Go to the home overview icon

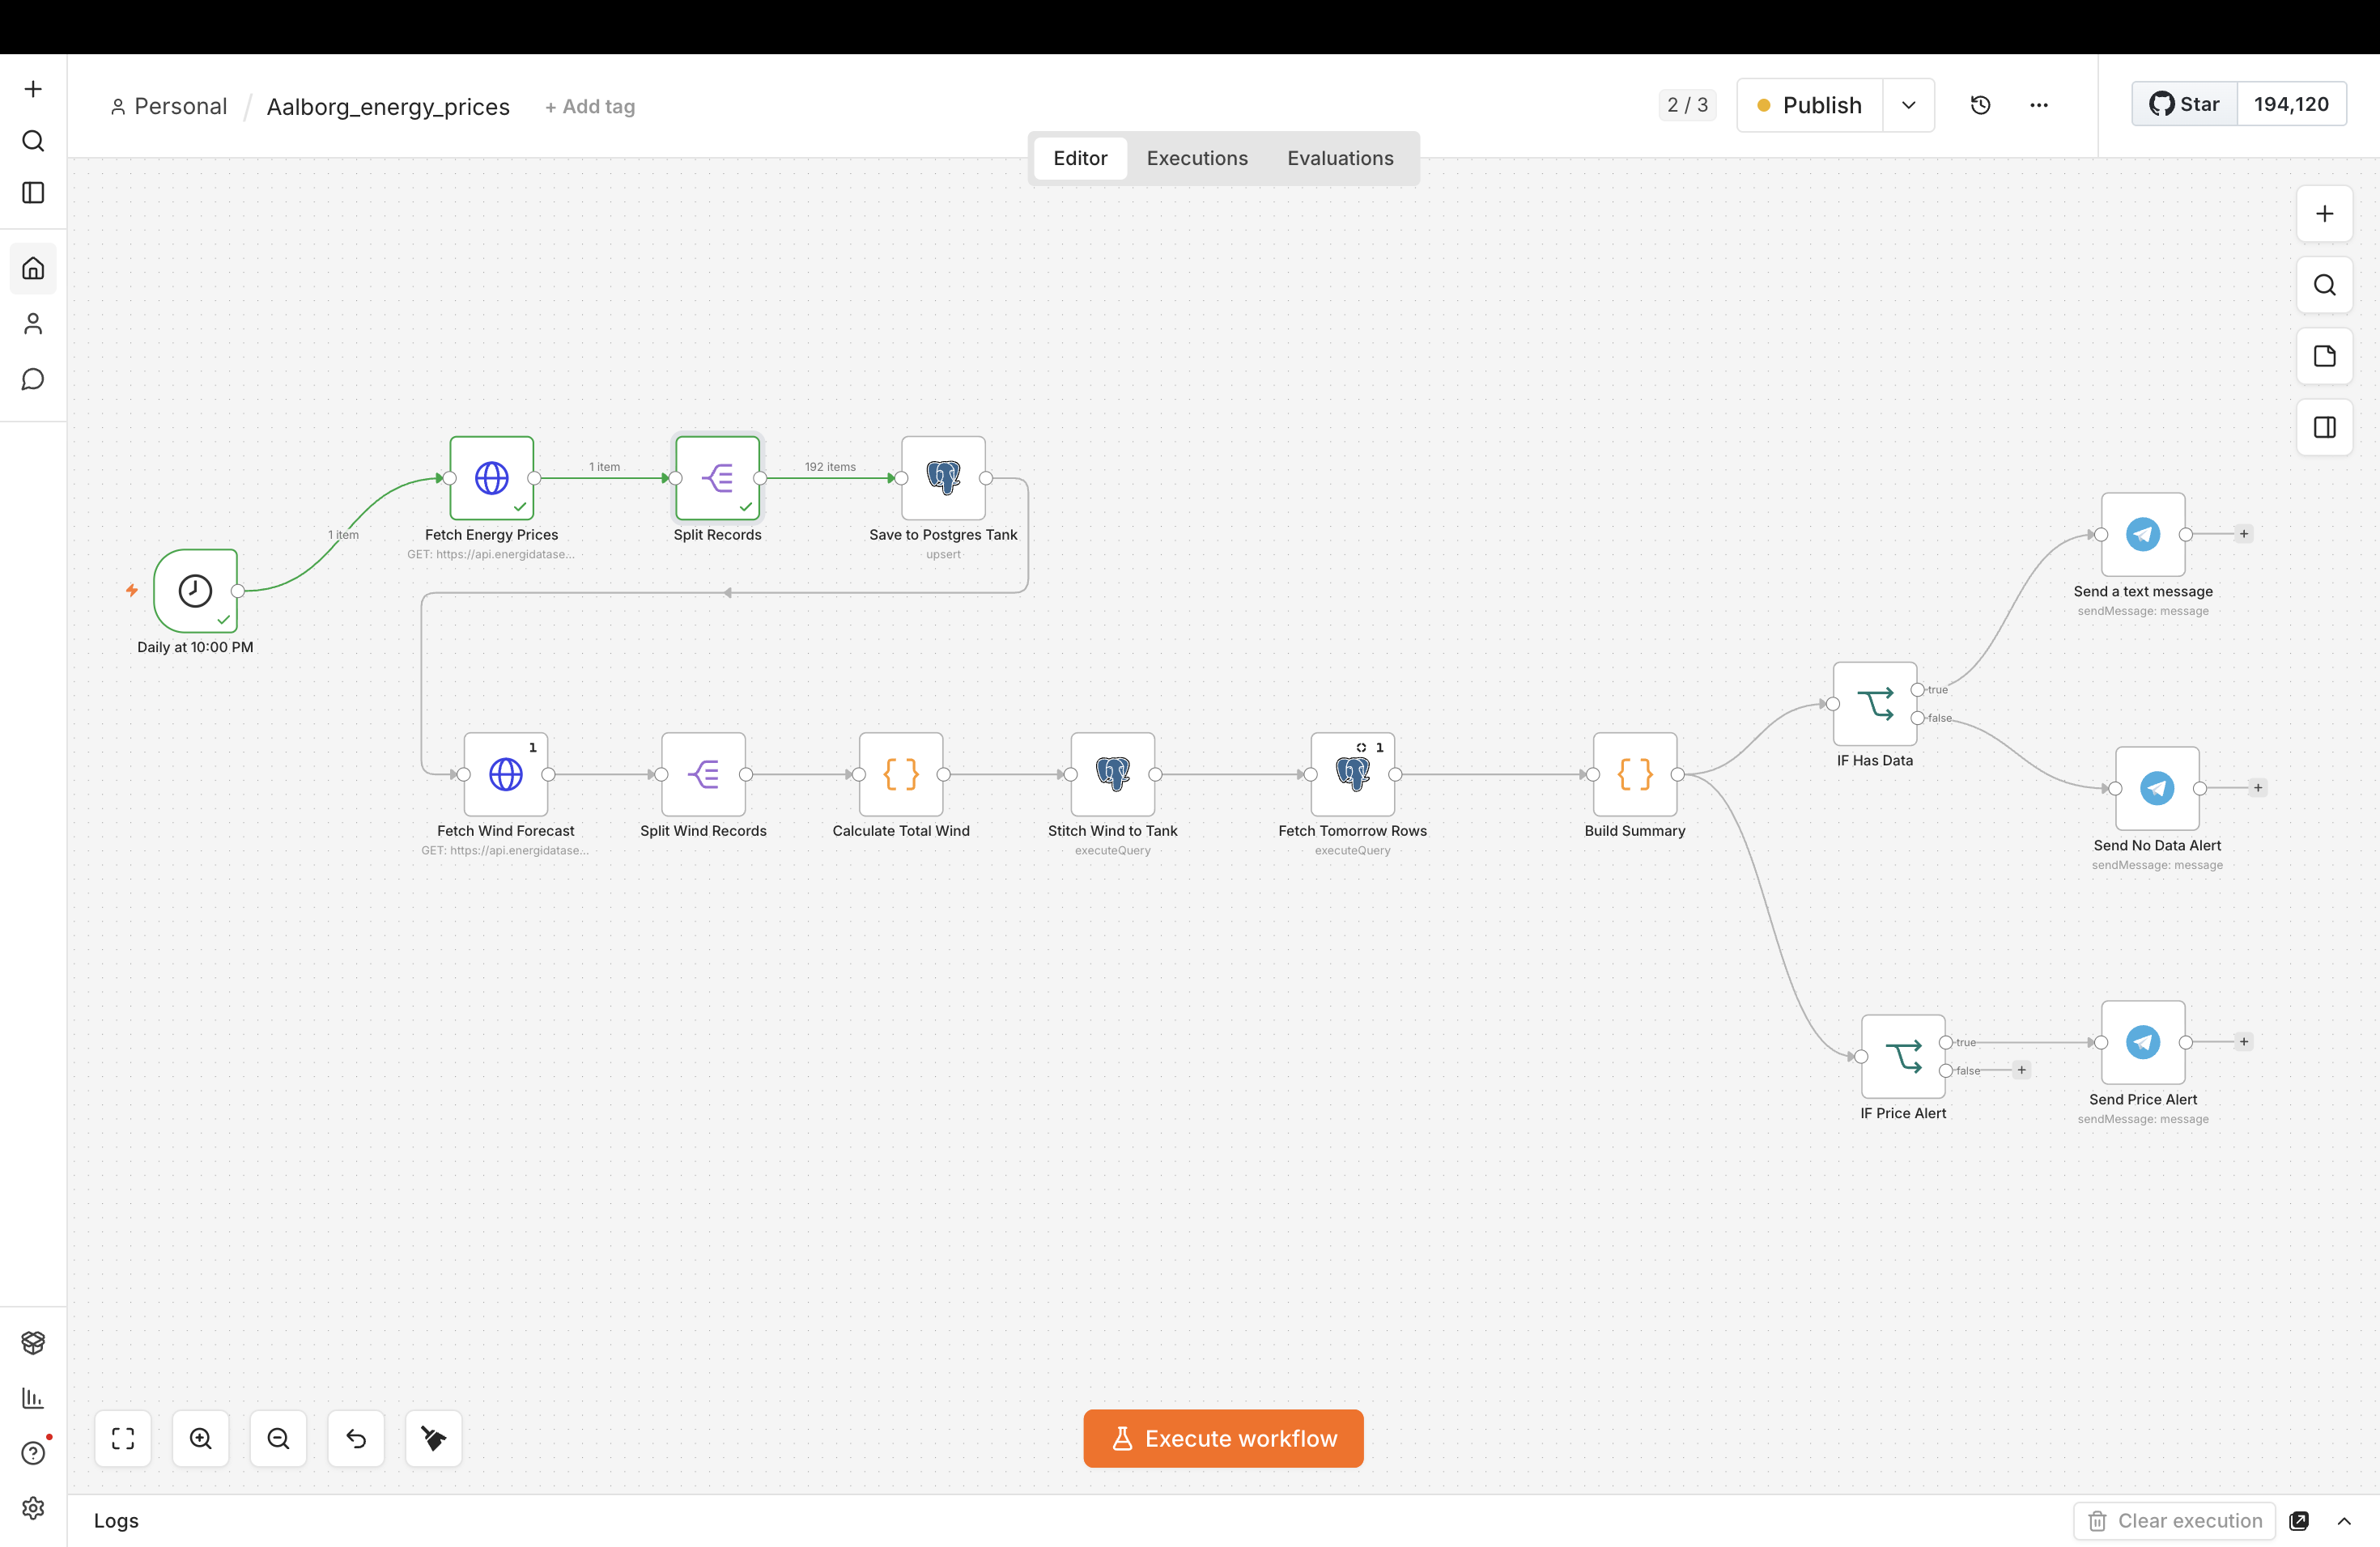(x=33, y=268)
